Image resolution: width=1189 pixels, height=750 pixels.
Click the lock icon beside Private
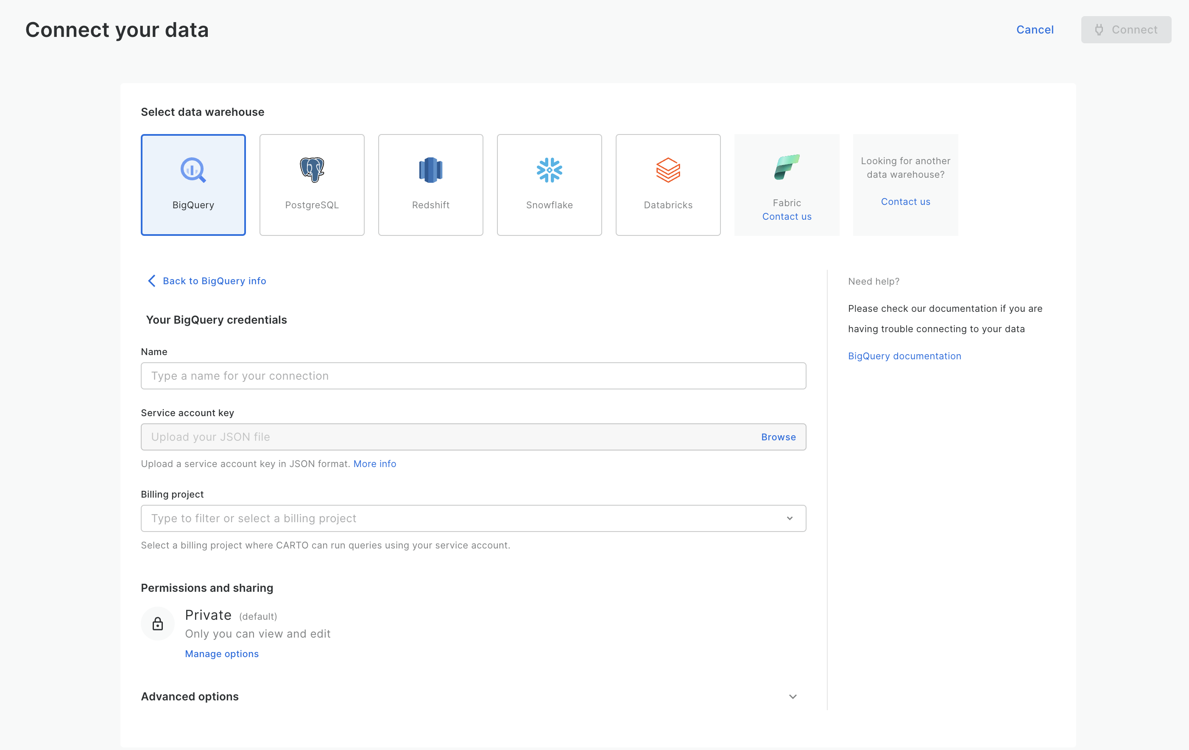157,624
